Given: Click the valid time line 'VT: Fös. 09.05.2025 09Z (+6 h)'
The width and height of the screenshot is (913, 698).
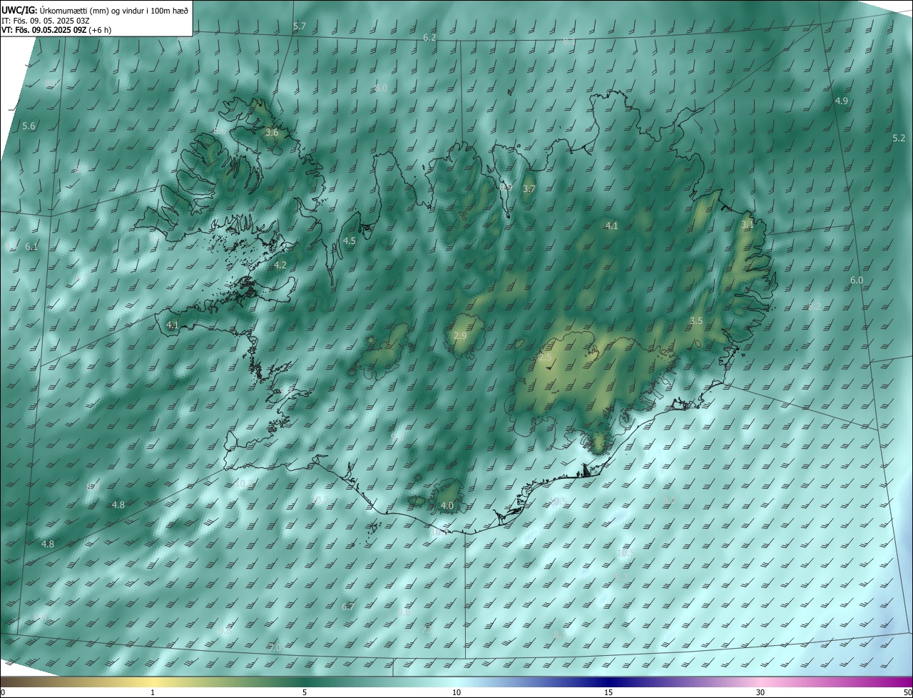Looking at the screenshot, I should click(56, 30).
